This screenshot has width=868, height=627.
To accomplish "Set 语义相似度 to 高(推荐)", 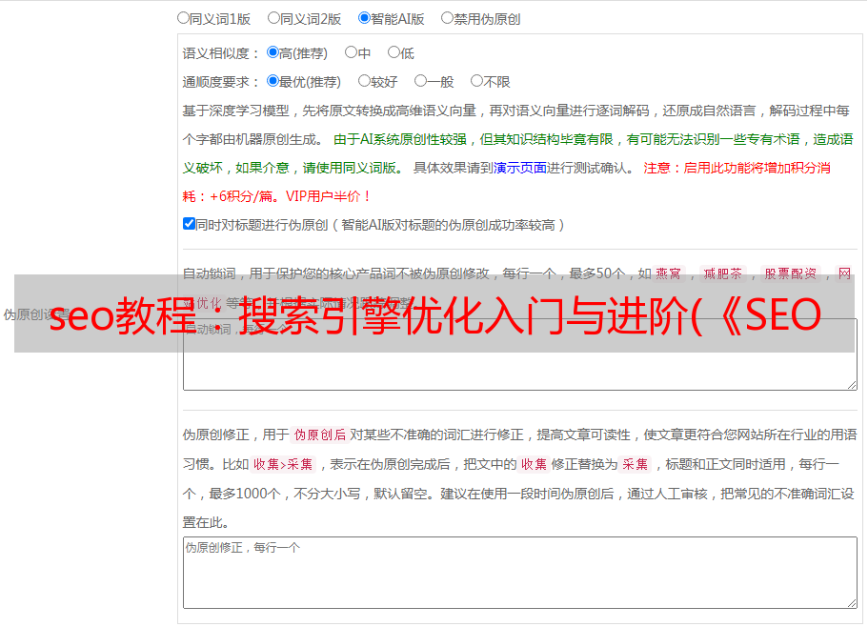I will 273,52.
